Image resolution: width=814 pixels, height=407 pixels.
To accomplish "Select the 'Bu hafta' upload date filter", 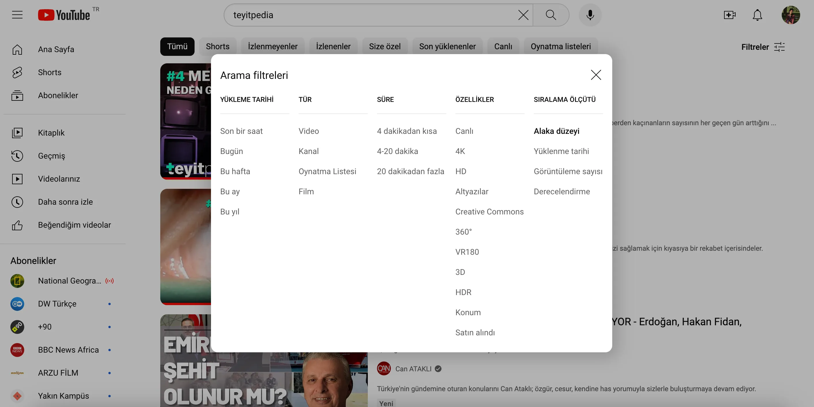I will (235, 171).
